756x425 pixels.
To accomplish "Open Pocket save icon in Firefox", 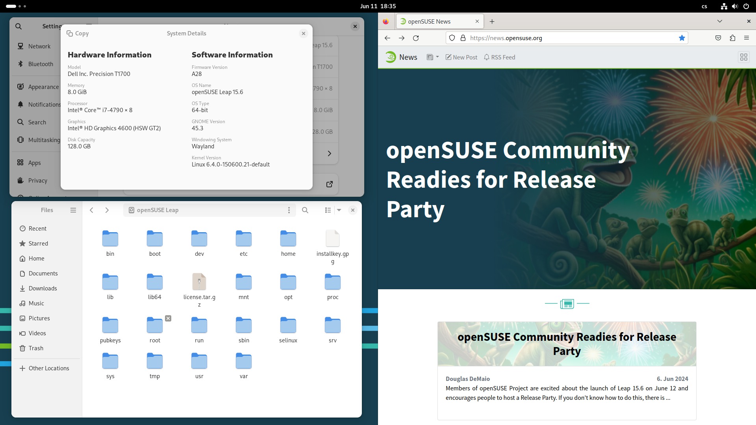I will point(718,38).
